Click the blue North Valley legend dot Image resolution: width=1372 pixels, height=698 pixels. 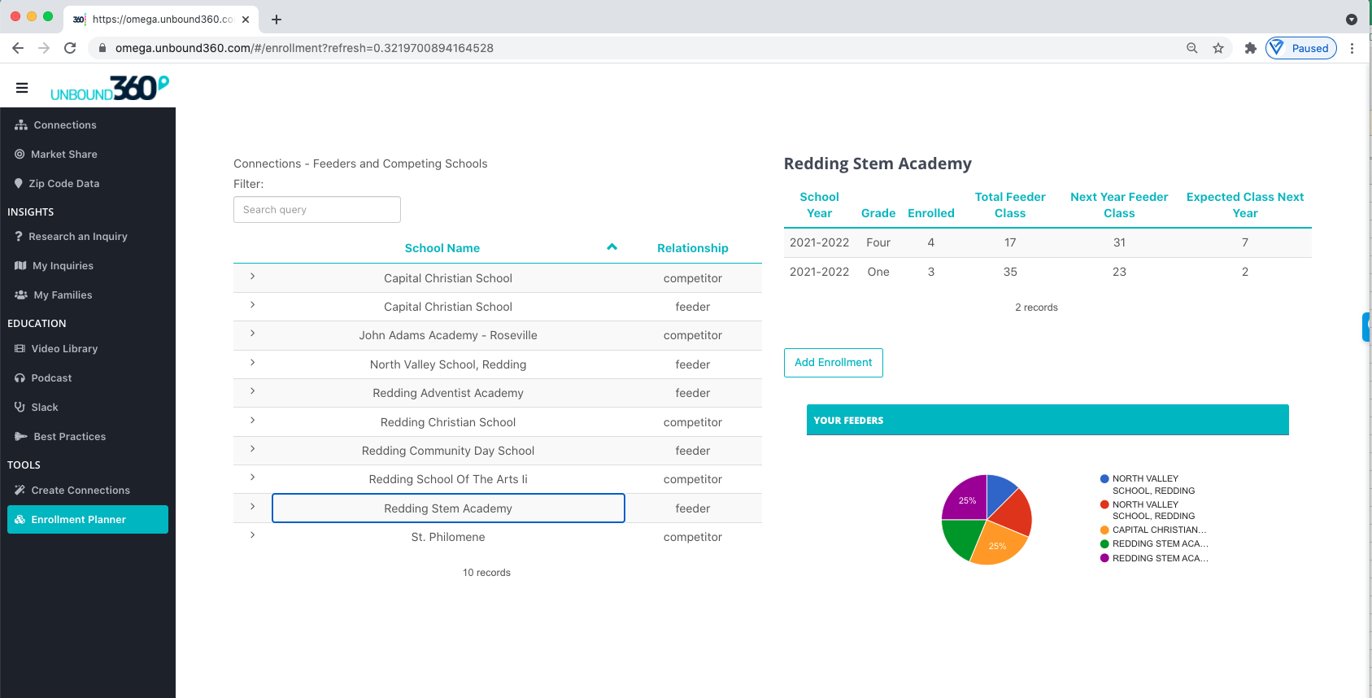click(1104, 479)
